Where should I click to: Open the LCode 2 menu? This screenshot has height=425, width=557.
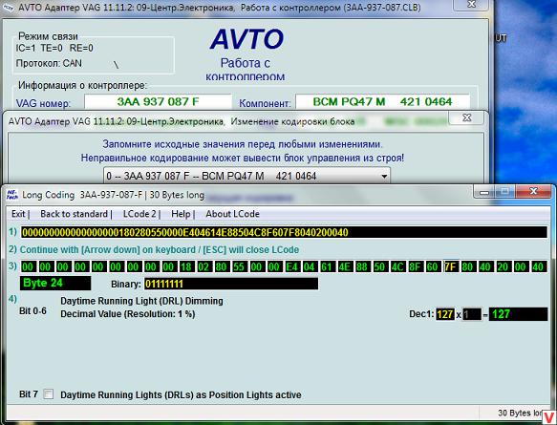pos(139,214)
